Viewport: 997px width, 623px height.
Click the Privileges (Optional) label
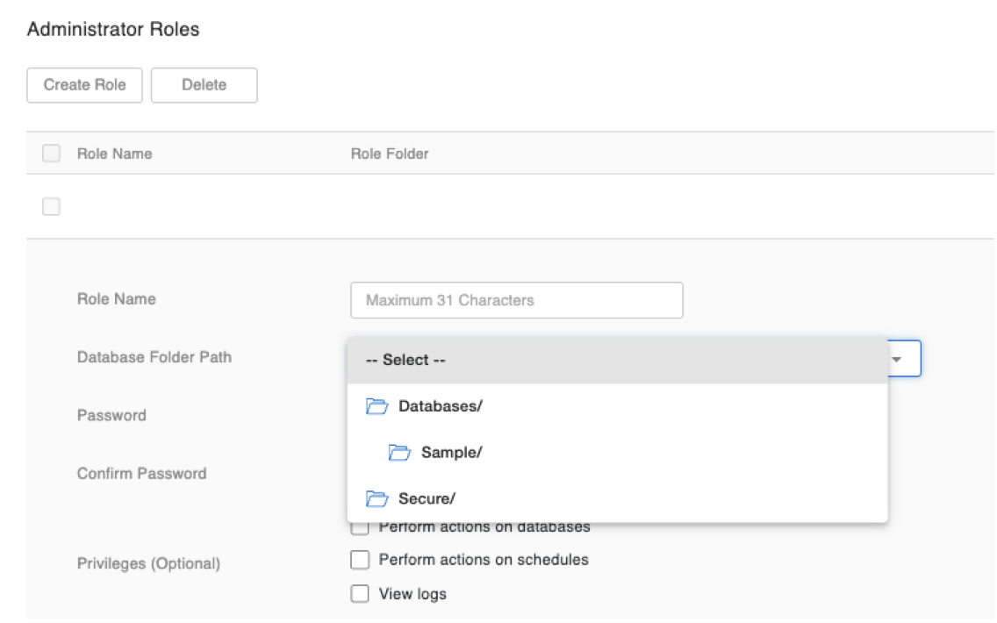click(x=149, y=564)
